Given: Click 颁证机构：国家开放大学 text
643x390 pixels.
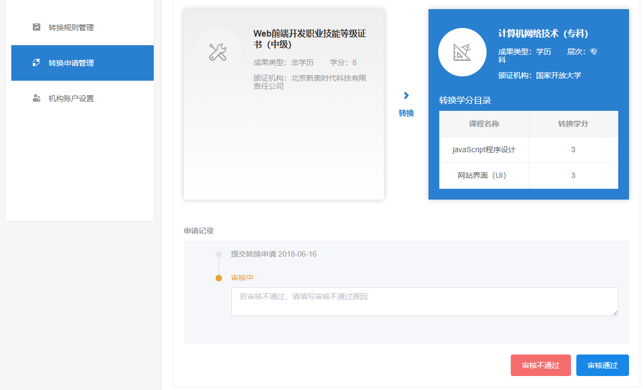Looking at the screenshot, I should click(x=540, y=75).
